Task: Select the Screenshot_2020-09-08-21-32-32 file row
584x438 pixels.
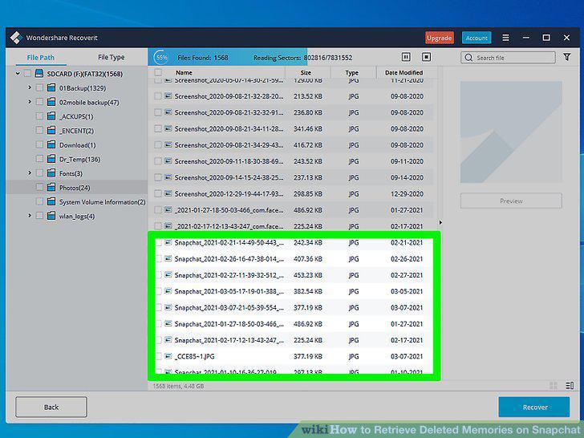Action: pos(291,112)
